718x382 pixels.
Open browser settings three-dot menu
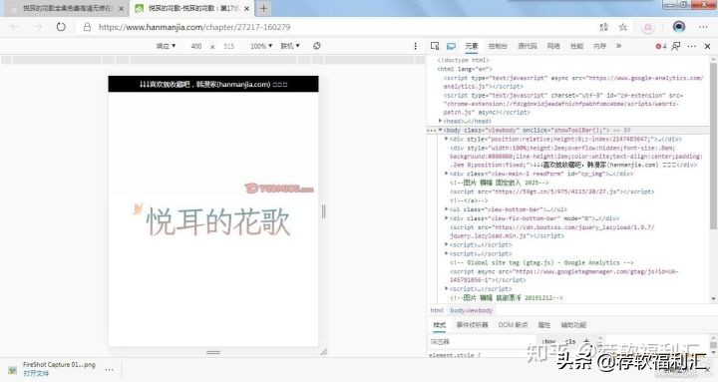703,27
